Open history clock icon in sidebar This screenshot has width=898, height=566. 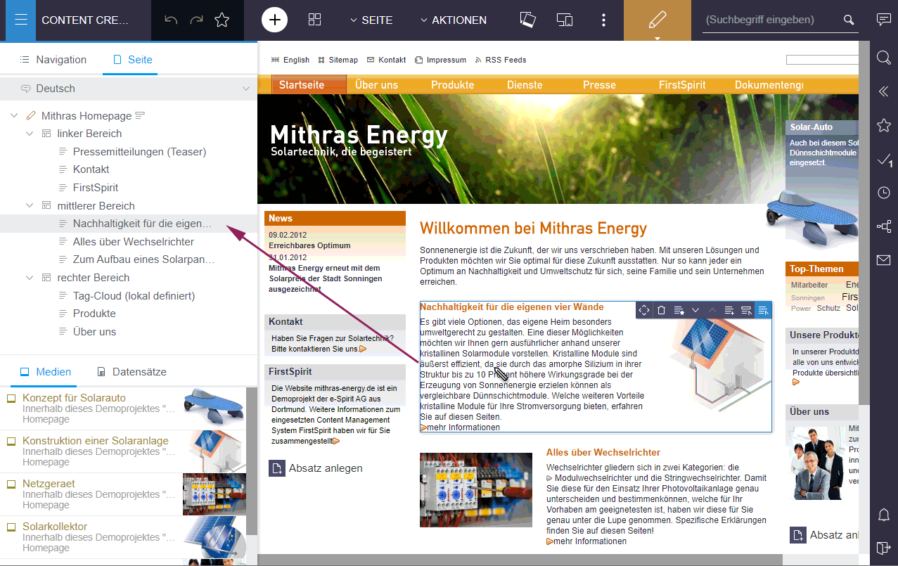click(884, 193)
